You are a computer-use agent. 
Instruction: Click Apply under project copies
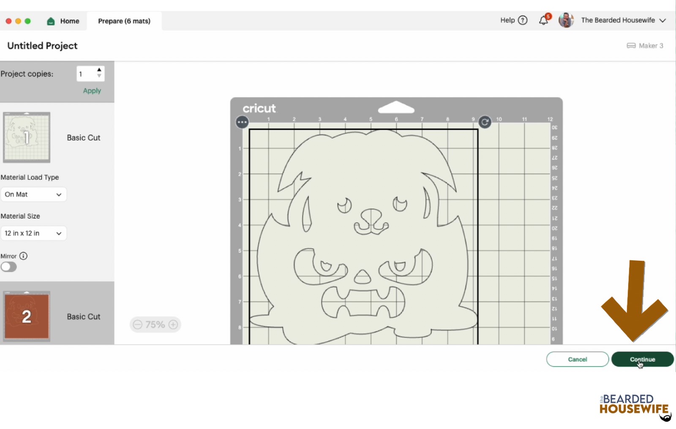pos(92,91)
